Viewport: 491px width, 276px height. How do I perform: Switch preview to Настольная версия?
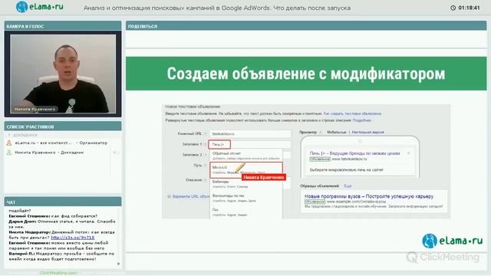368,133
